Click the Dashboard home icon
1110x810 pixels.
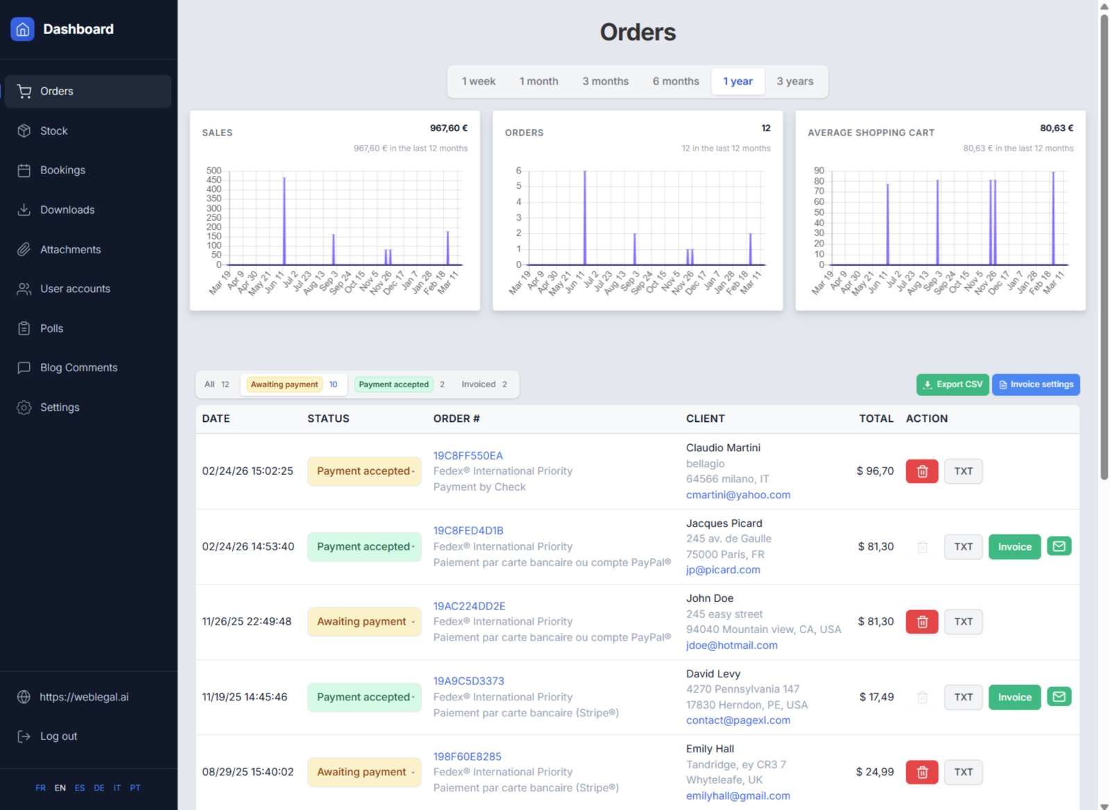coord(22,29)
